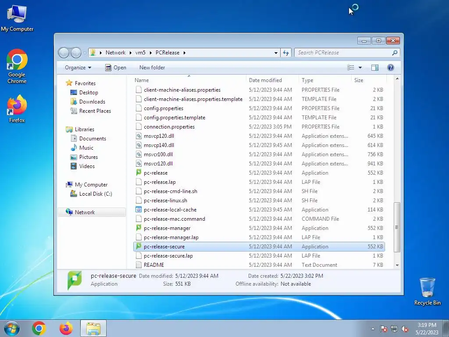Click the scroll up arrow of file list
The width and height of the screenshot is (449, 337).
point(397,79)
